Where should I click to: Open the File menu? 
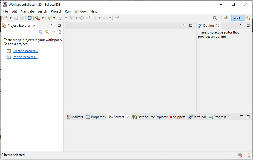pos(5,11)
